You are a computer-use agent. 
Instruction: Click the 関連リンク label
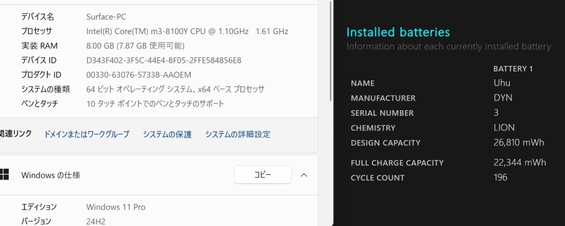point(15,134)
